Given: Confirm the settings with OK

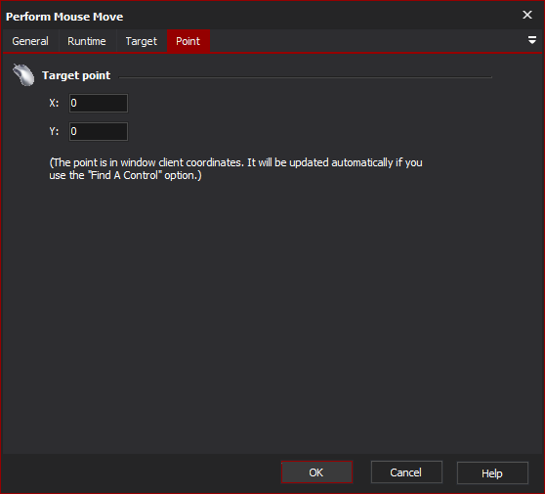Looking at the screenshot, I should tap(316, 472).
